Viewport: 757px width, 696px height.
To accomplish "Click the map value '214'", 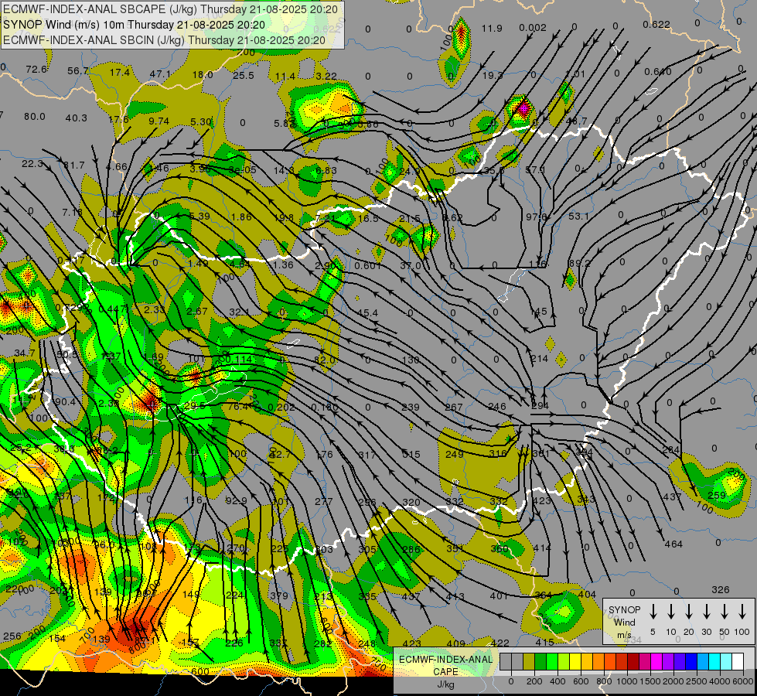I will coord(539,358).
